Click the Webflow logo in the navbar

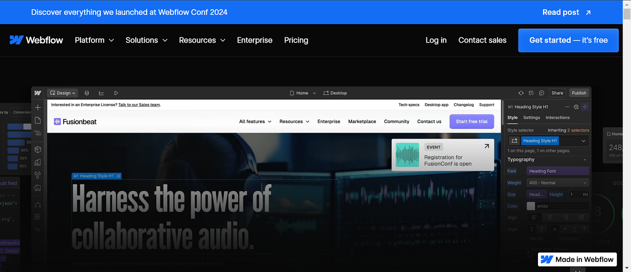point(36,40)
